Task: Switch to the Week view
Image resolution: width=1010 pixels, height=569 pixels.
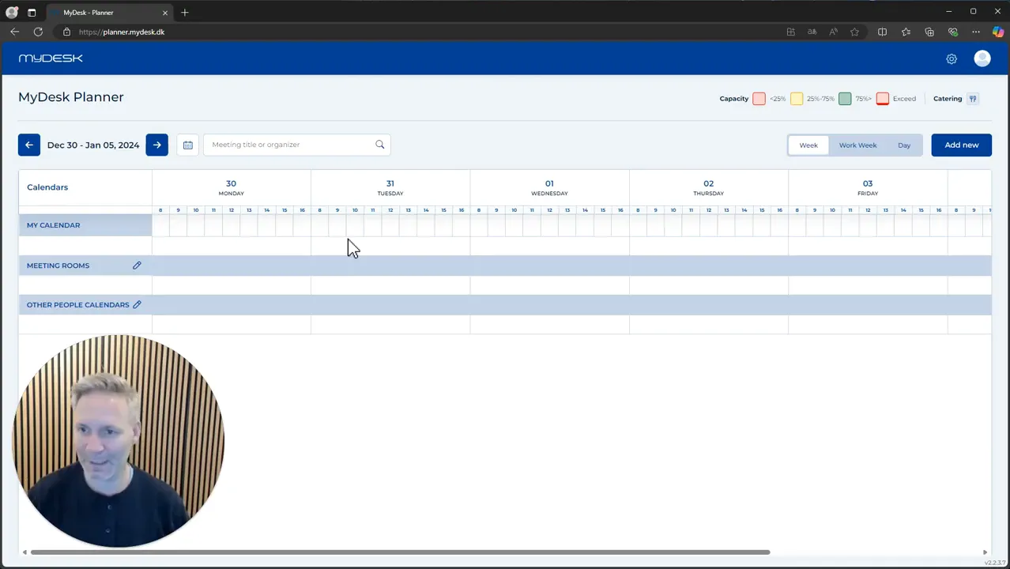Action: pos(808,145)
